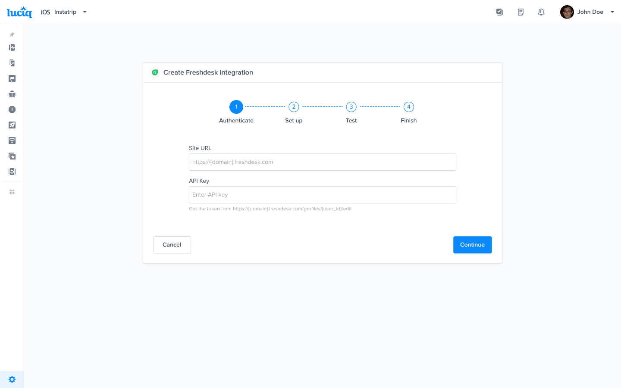Click the "Test" step label

click(x=351, y=121)
